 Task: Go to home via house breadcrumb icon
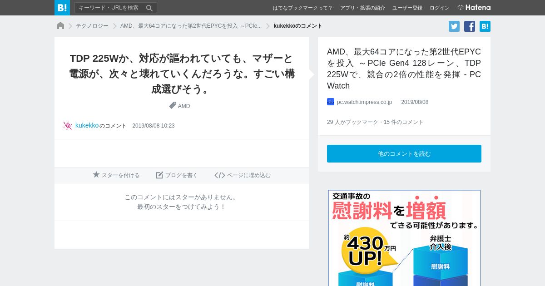[60, 26]
